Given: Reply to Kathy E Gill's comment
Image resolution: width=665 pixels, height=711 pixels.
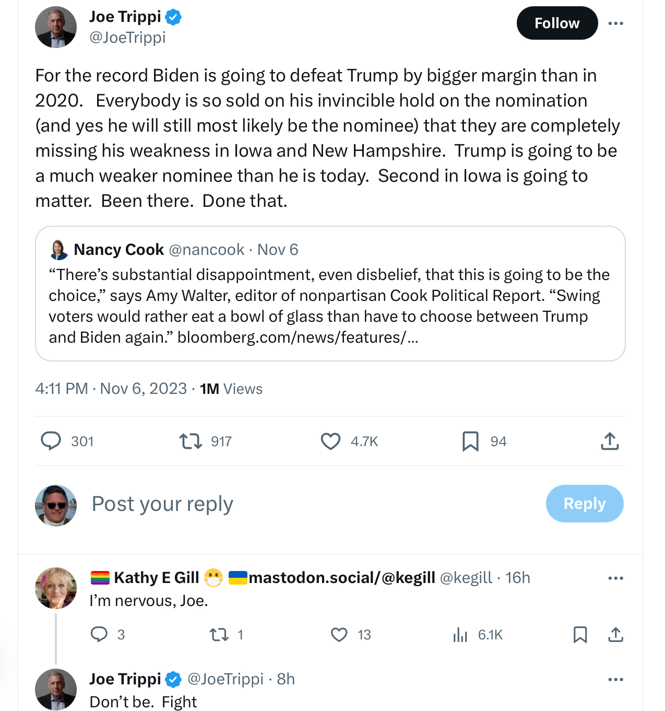Looking at the screenshot, I should tap(99, 634).
